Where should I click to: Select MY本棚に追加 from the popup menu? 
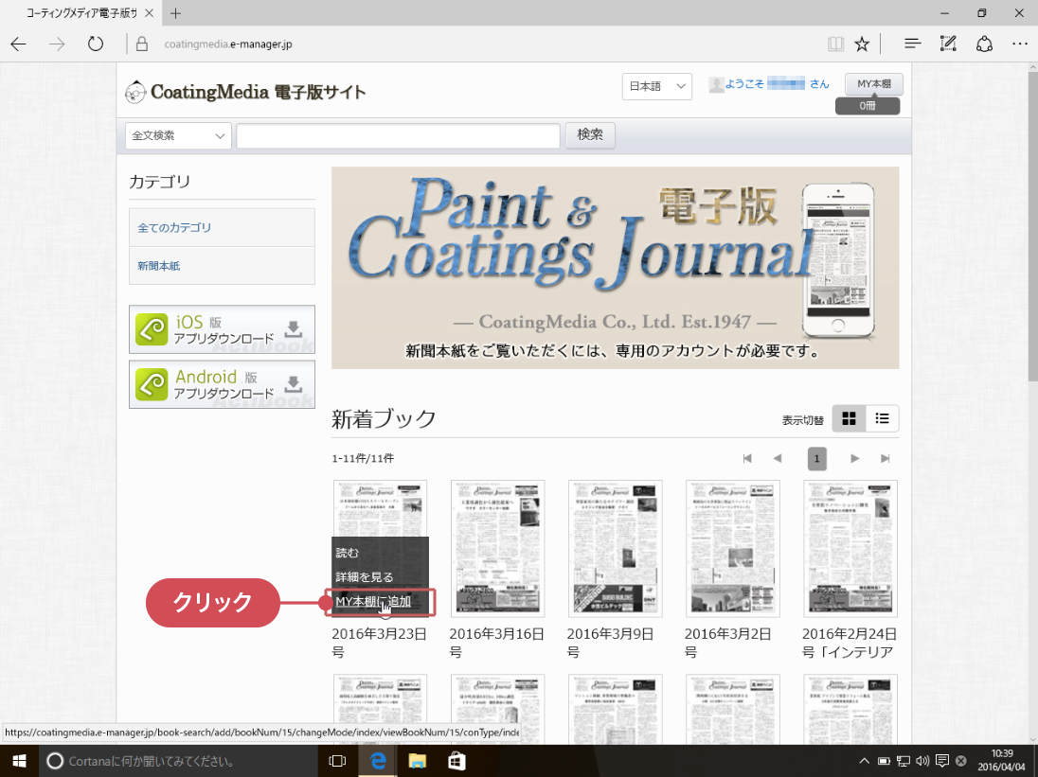(x=373, y=601)
